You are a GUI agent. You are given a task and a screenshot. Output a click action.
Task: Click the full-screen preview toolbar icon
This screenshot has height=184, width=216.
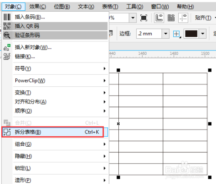tap(144, 18)
